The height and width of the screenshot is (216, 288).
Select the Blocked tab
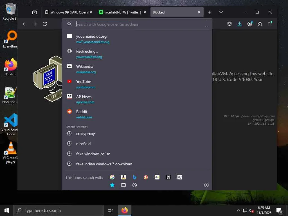(174, 12)
